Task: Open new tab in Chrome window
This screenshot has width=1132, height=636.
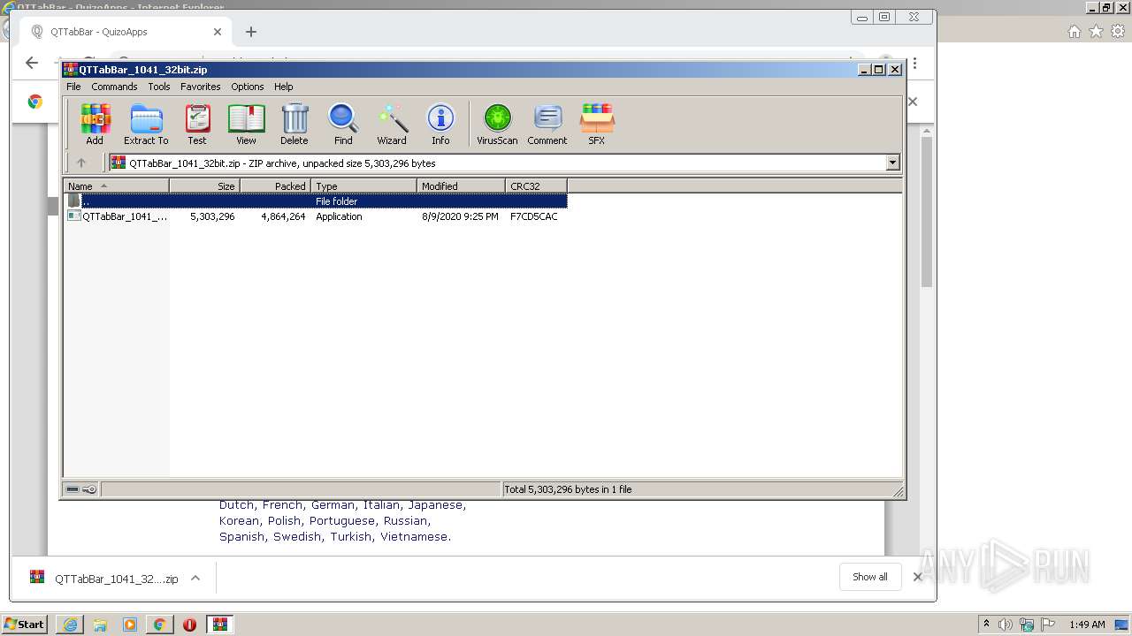Action: (x=251, y=32)
